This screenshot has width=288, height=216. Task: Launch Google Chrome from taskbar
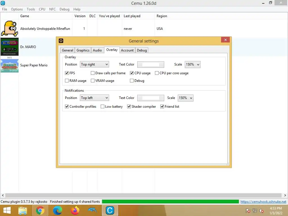click(x=40, y=210)
